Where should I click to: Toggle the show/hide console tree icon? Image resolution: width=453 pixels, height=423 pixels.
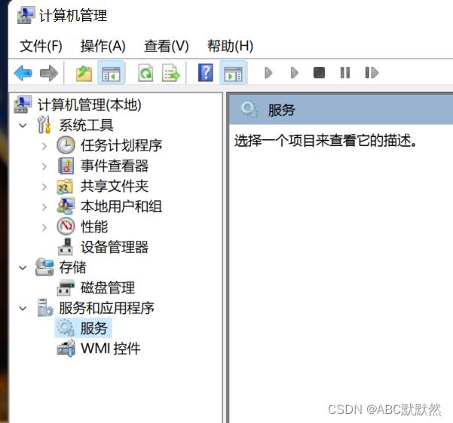point(111,73)
